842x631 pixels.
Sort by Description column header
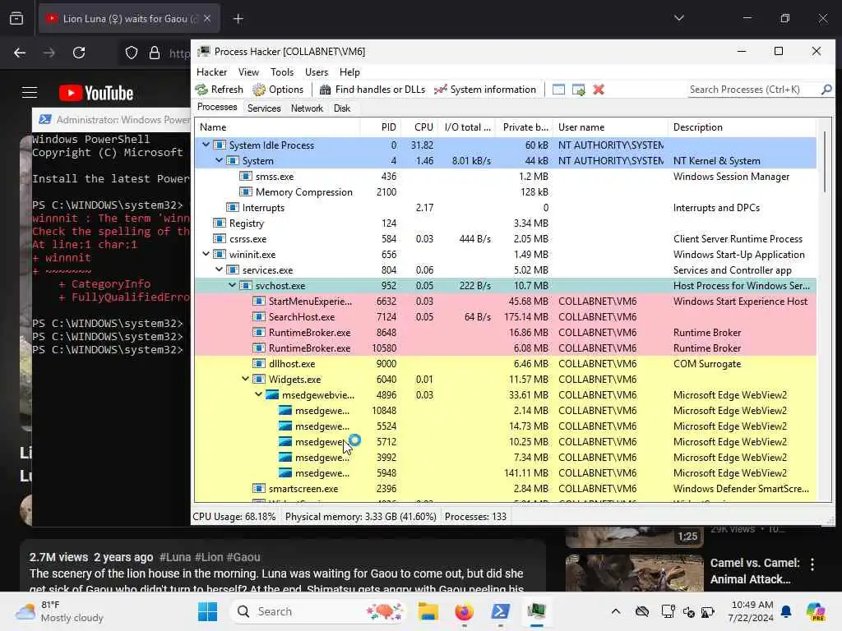pos(743,127)
